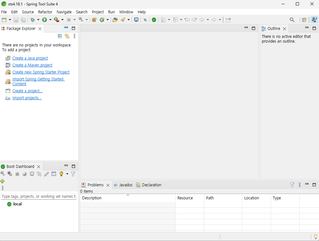Click the Create a Maven project link
Screen dimensions: 319x241
point(32,65)
